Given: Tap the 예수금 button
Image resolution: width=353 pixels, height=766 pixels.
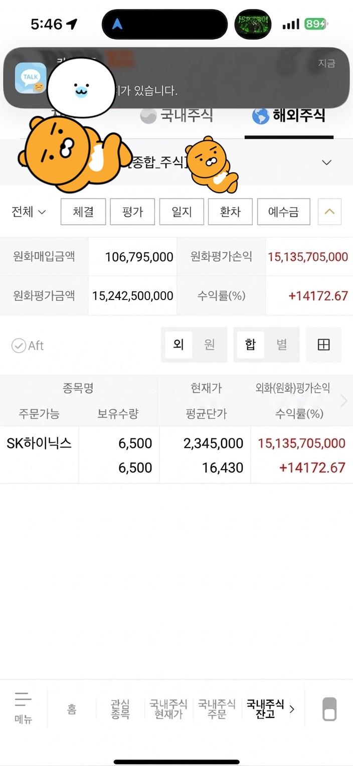Looking at the screenshot, I should click(283, 212).
